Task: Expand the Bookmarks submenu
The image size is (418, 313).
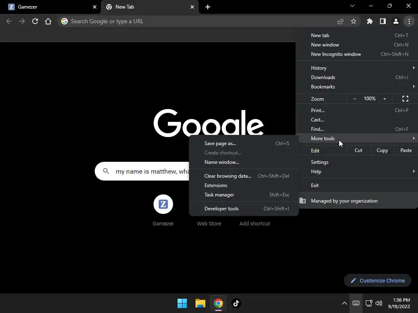Action: point(357,86)
